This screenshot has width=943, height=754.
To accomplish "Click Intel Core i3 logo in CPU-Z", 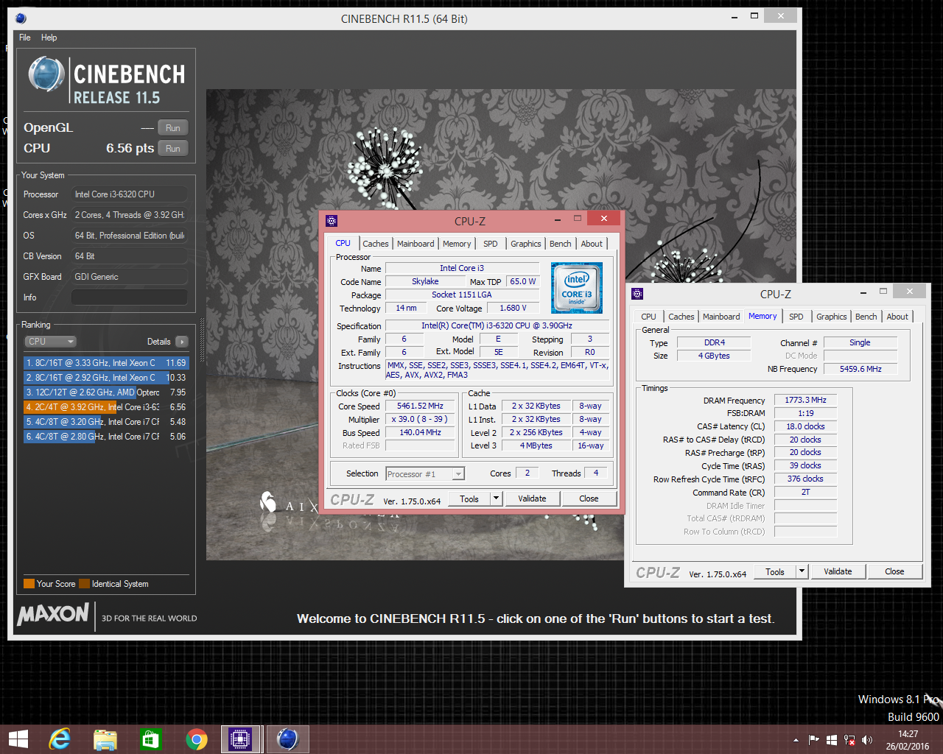I will pyautogui.click(x=577, y=287).
